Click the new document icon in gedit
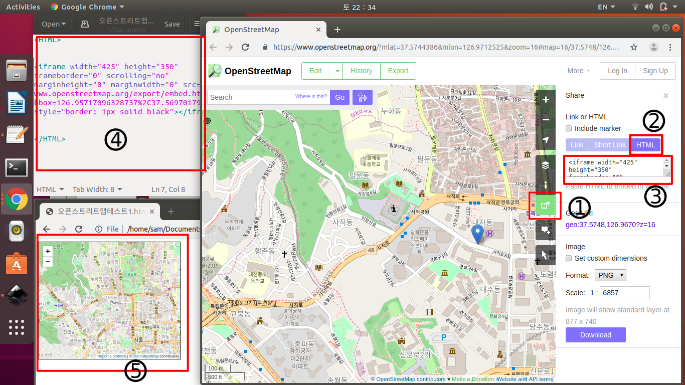 (85, 24)
